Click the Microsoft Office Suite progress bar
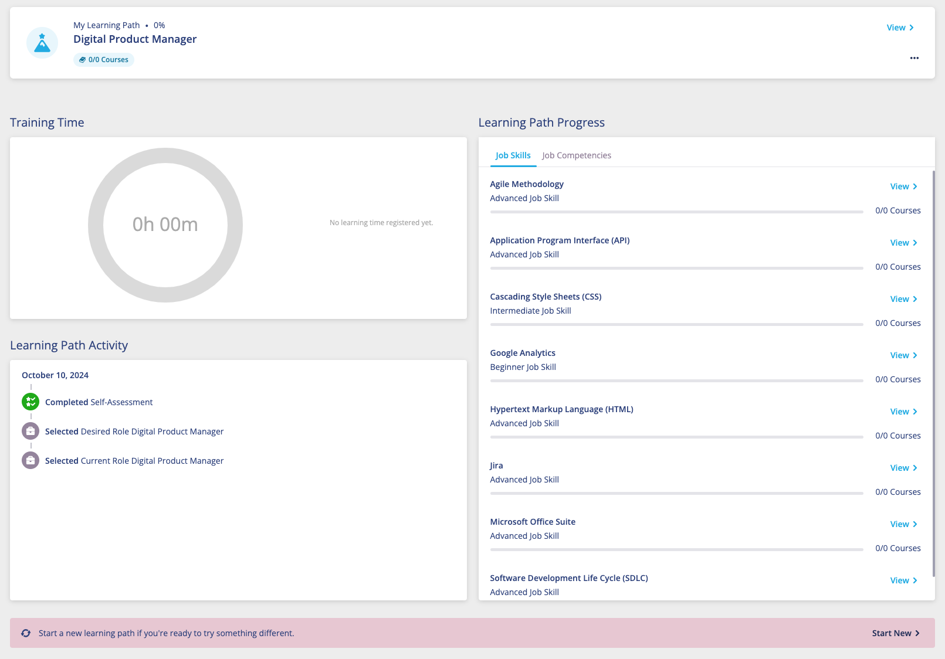Viewport: 945px width, 659px height. [676, 549]
